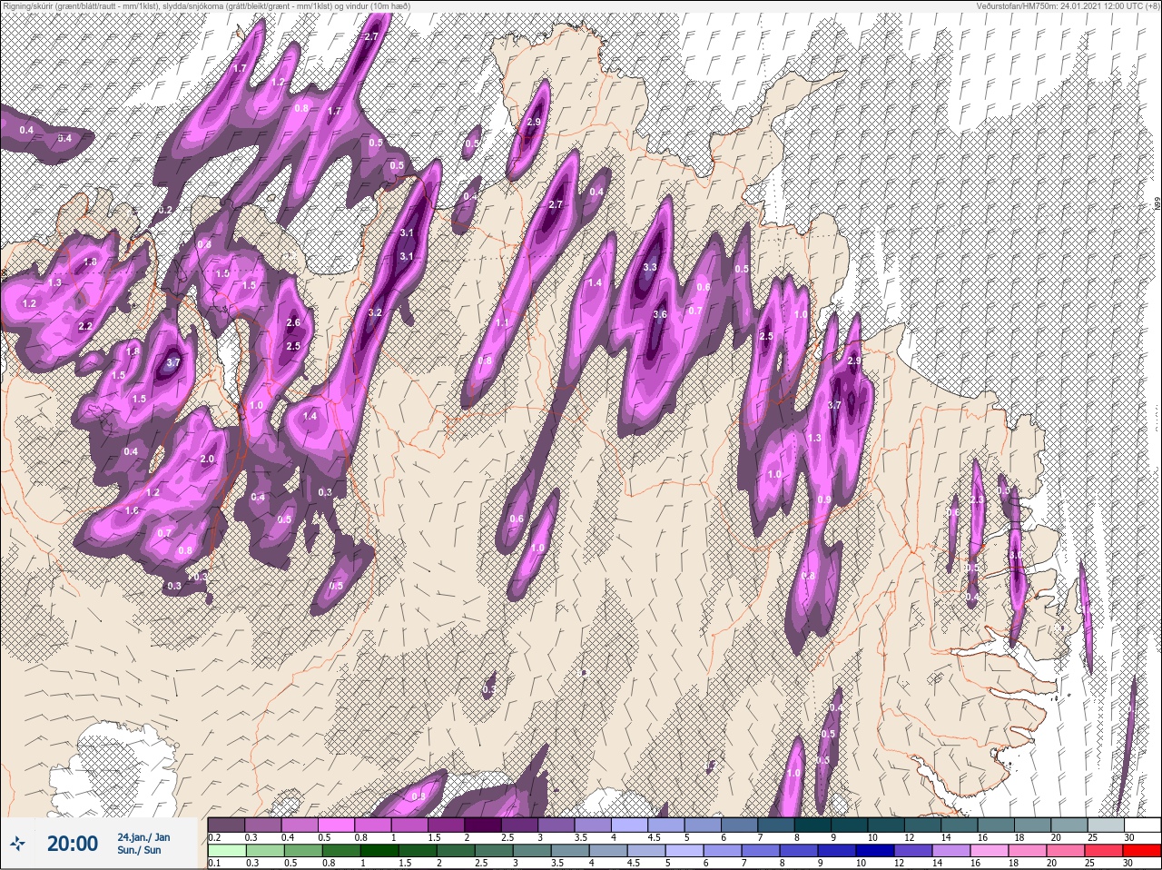Select lavender swatch between 4 and 4.5, top row
The image size is (1162, 870).
point(632,826)
